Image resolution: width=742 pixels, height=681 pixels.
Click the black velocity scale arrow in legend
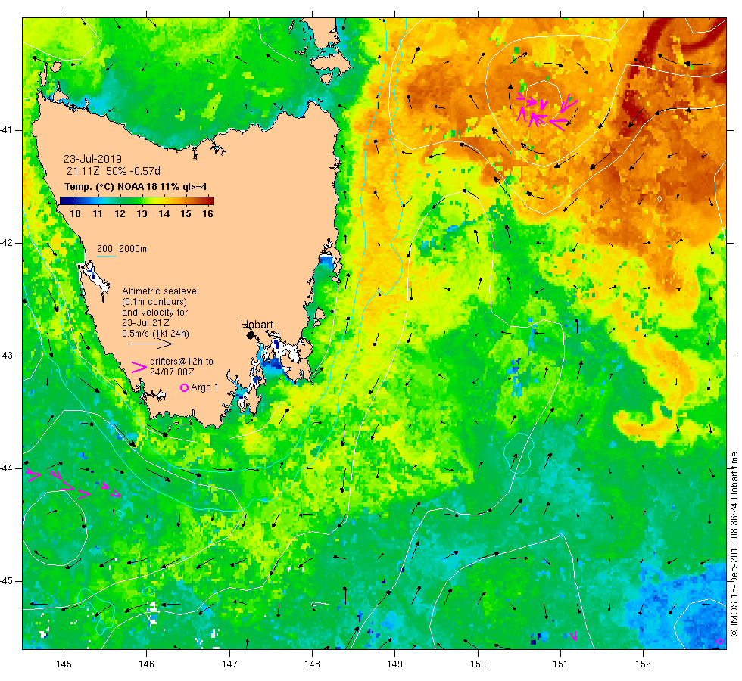(150, 344)
